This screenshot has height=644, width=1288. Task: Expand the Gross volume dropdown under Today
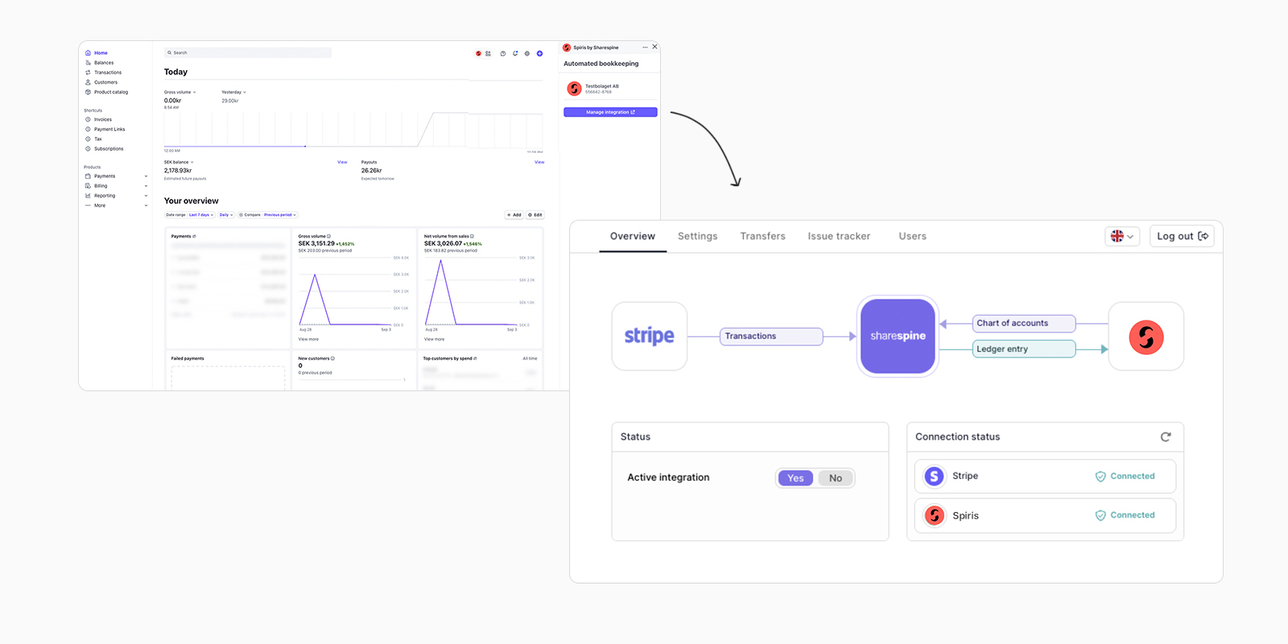tap(180, 93)
